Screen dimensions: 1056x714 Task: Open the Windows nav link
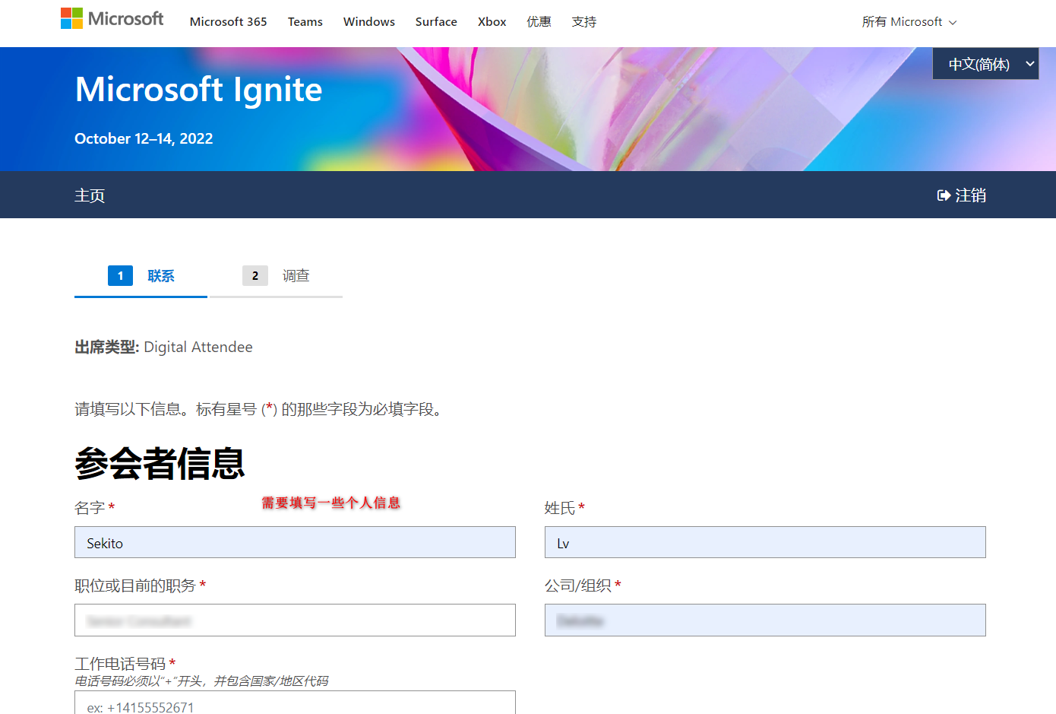[368, 22]
